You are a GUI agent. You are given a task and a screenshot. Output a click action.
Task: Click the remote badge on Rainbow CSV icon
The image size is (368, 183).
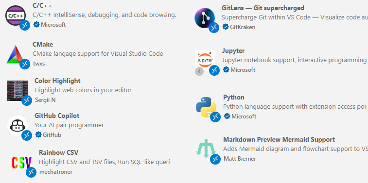[x=31, y=172]
